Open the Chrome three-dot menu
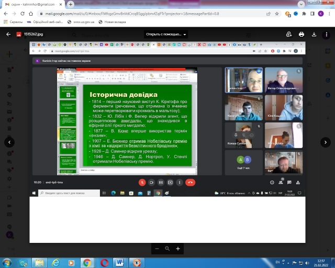This screenshot has width=335, height=268. pos(329,14)
